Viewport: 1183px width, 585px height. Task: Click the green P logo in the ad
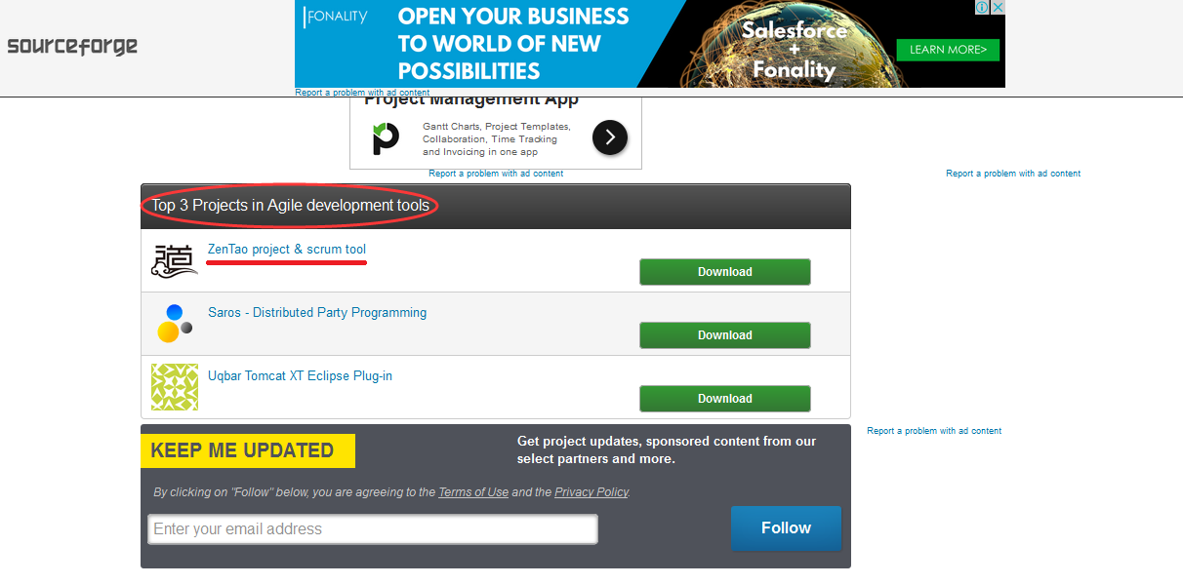coord(386,138)
